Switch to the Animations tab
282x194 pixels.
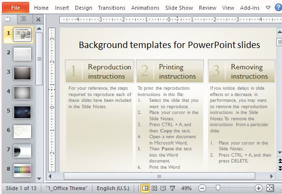[x=145, y=8]
